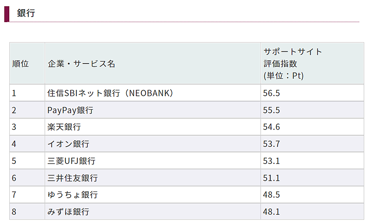Click the score value 55.5
370x224 pixels.
[271, 110]
